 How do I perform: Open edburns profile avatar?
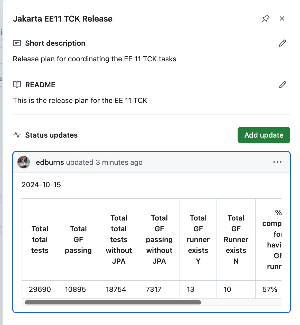click(24, 162)
